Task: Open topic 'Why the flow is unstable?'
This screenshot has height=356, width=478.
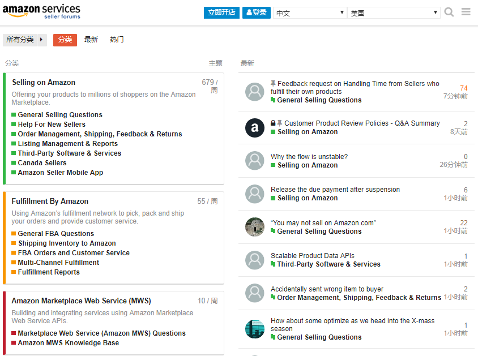Action: (309, 157)
